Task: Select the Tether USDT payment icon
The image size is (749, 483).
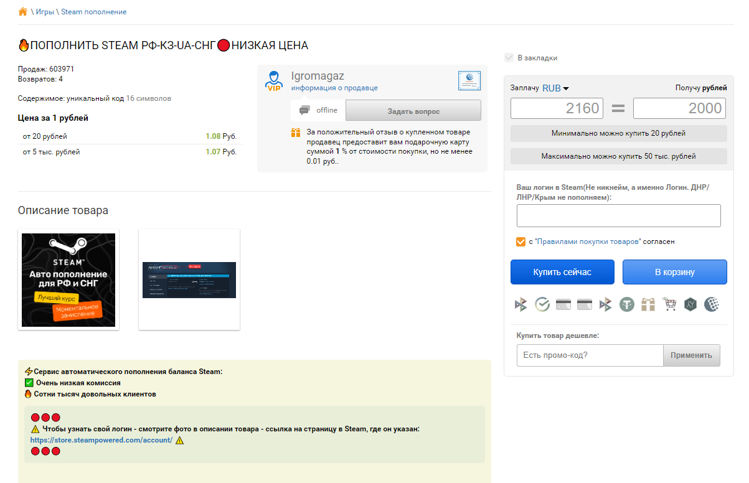Action: (x=627, y=304)
